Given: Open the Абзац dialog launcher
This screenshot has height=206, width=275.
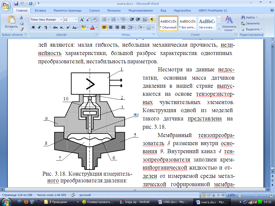Looking at the screenshot, I should 154,35.
